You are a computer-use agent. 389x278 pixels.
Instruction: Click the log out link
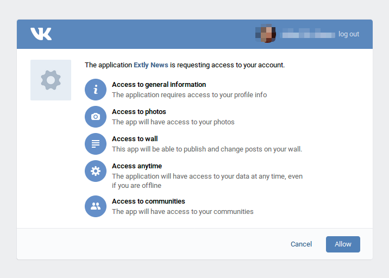tap(349, 34)
